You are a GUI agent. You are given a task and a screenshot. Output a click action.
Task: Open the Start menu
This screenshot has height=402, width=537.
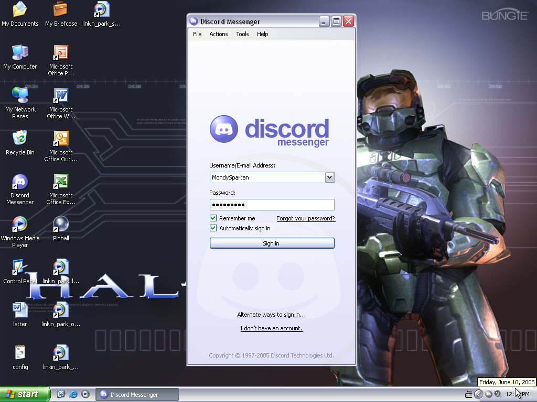pyautogui.click(x=25, y=394)
